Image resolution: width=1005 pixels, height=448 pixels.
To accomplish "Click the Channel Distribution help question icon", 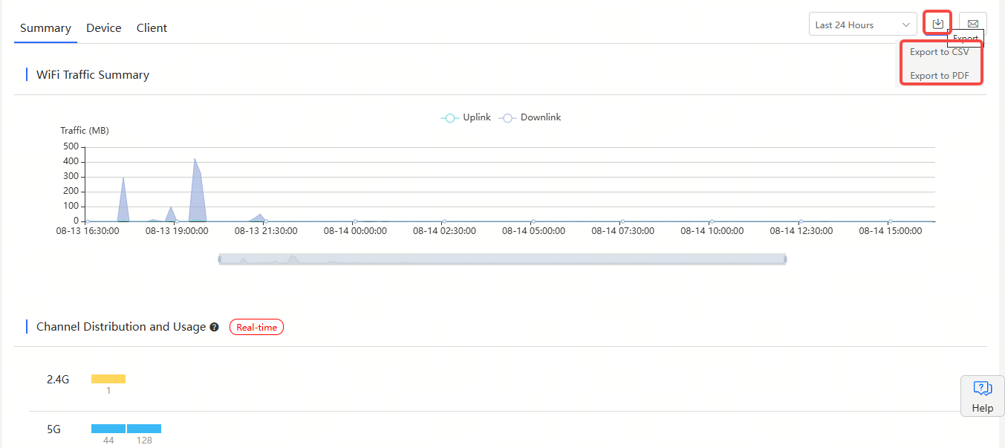I will (x=214, y=327).
